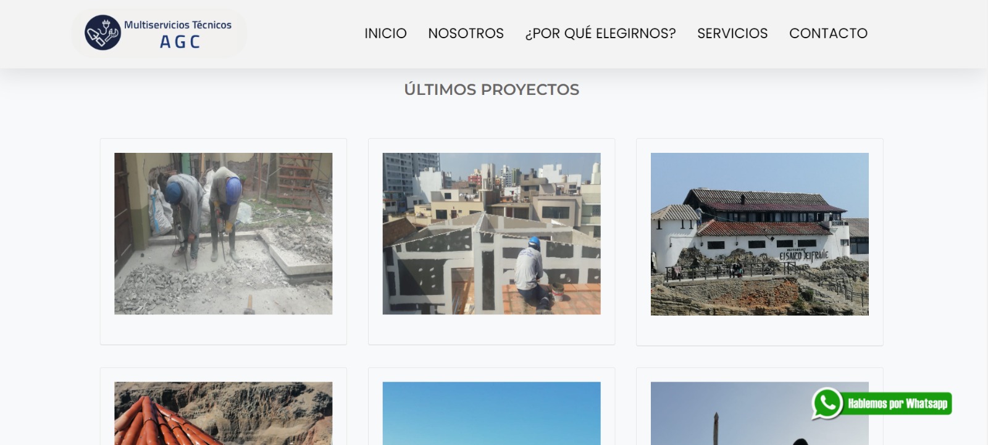988x445 pixels.
Task: Click the green WhatsApp phone icon
Action: point(827,404)
